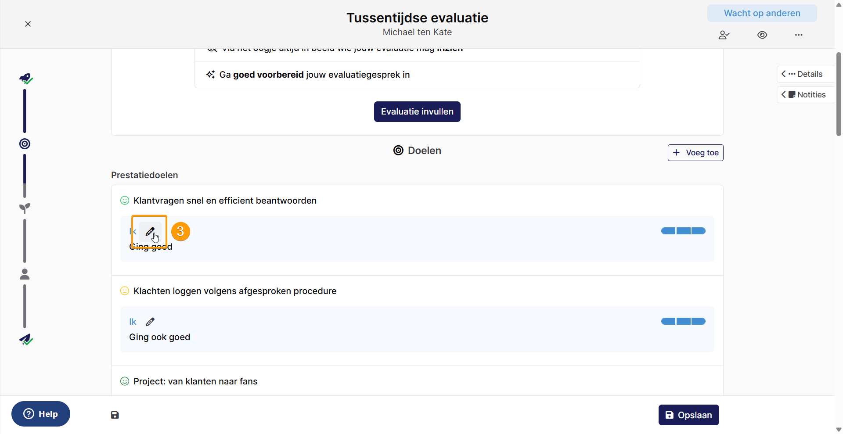843x434 pixels.
Task: Jump to the Doelen target step in sidebar
Action: point(25,144)
